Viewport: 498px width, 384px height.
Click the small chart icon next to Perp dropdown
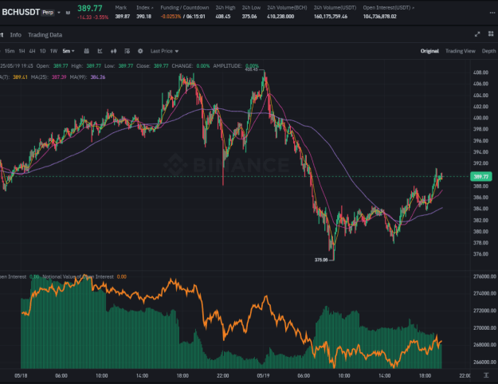pyautogui.click(x=68, y=13)
